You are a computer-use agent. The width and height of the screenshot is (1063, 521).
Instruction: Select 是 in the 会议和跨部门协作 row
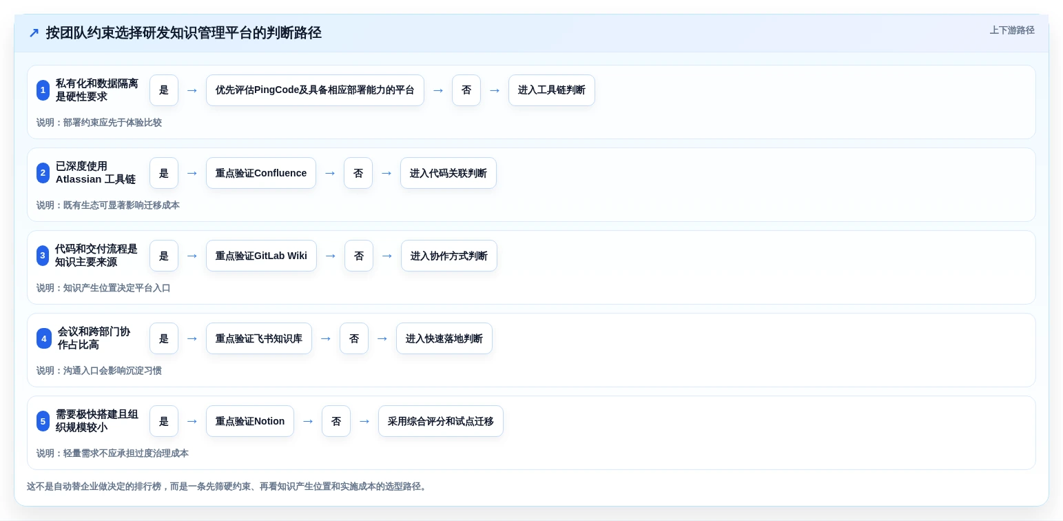(164, 338)
